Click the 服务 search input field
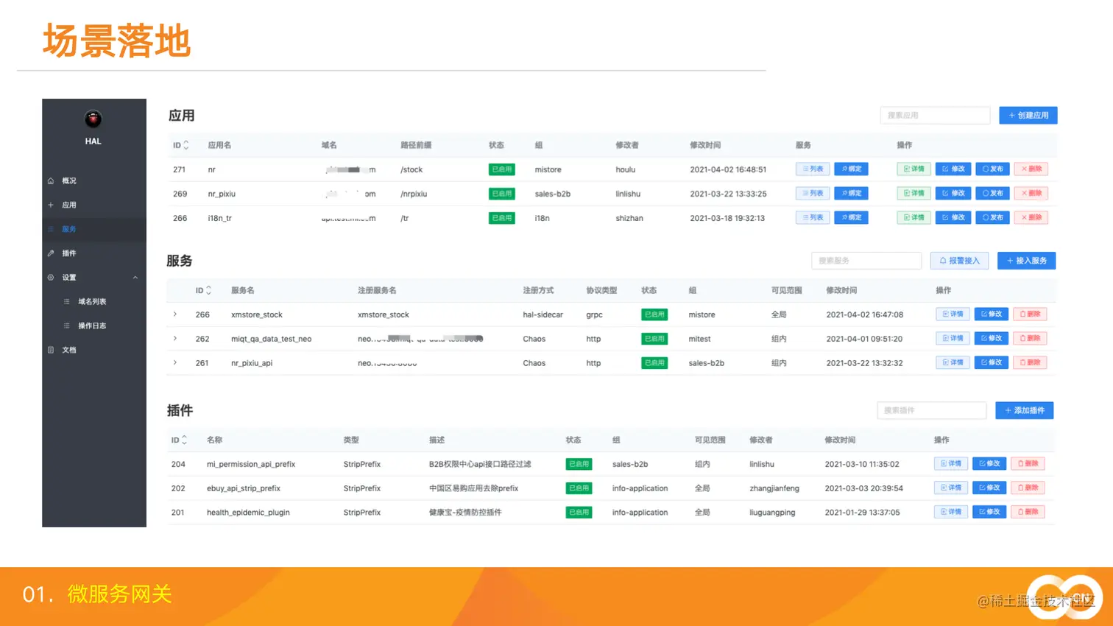1113x626 pixels. point(866,261)
